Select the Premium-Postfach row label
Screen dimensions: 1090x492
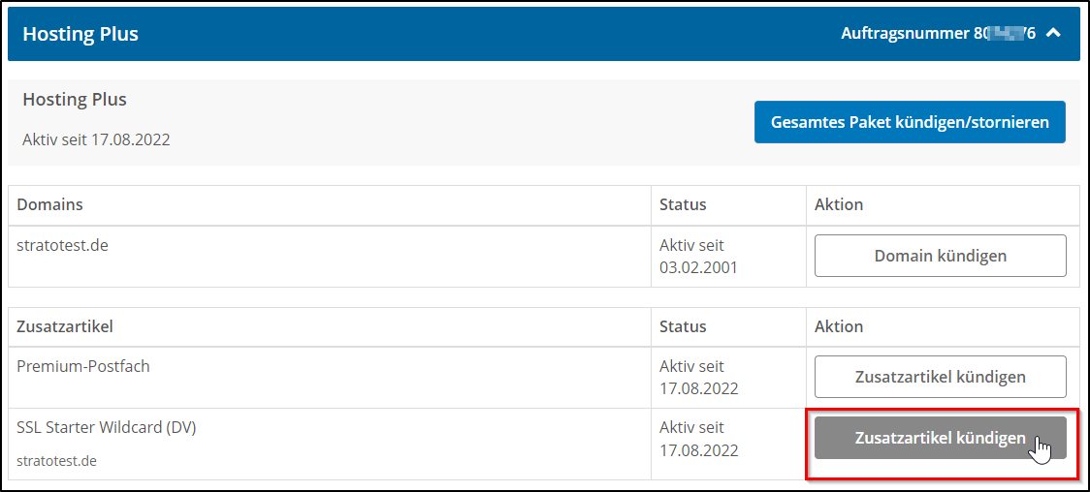coord(83,366)
